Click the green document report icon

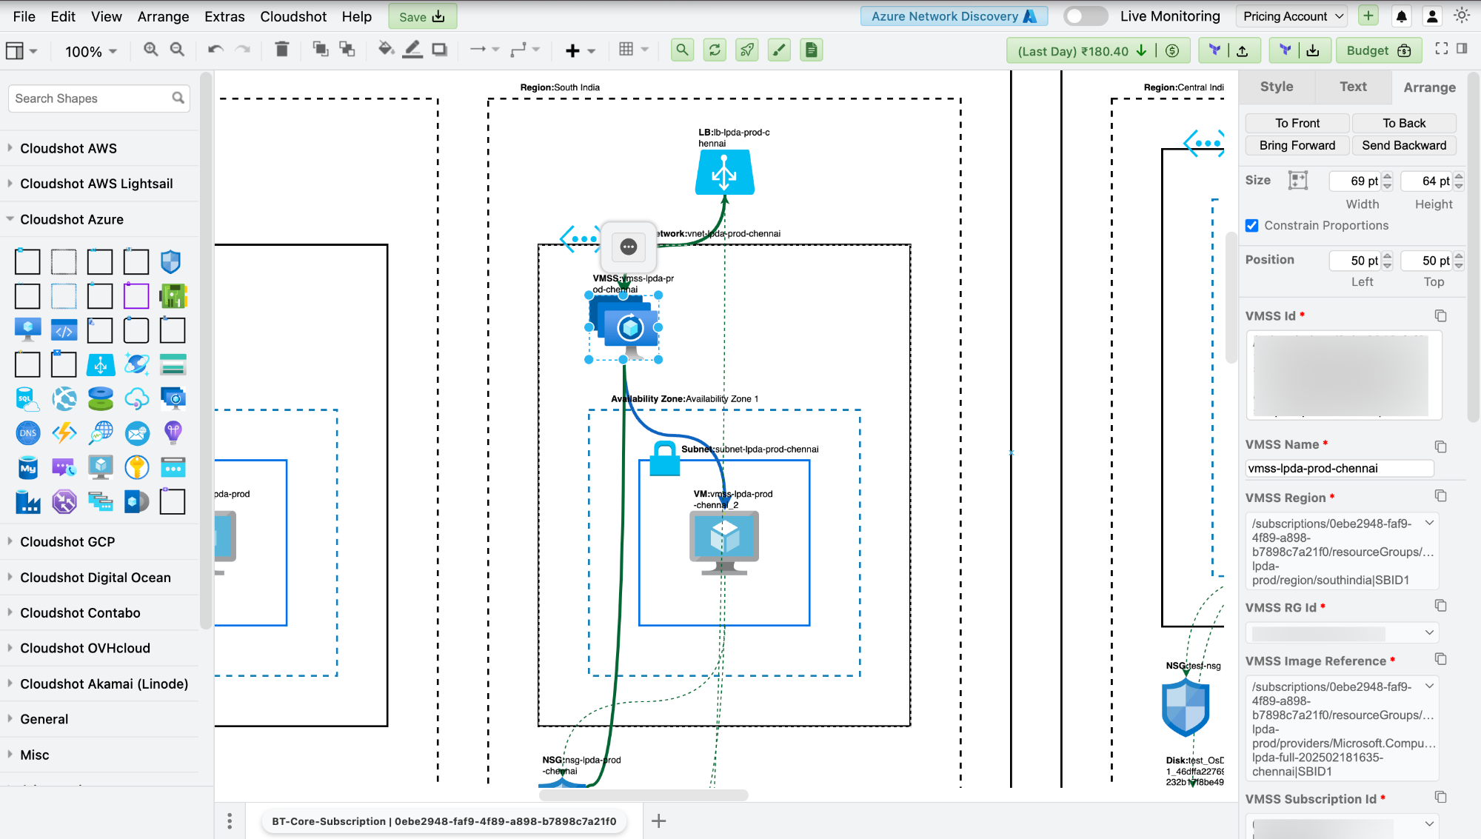pos(812,50)
